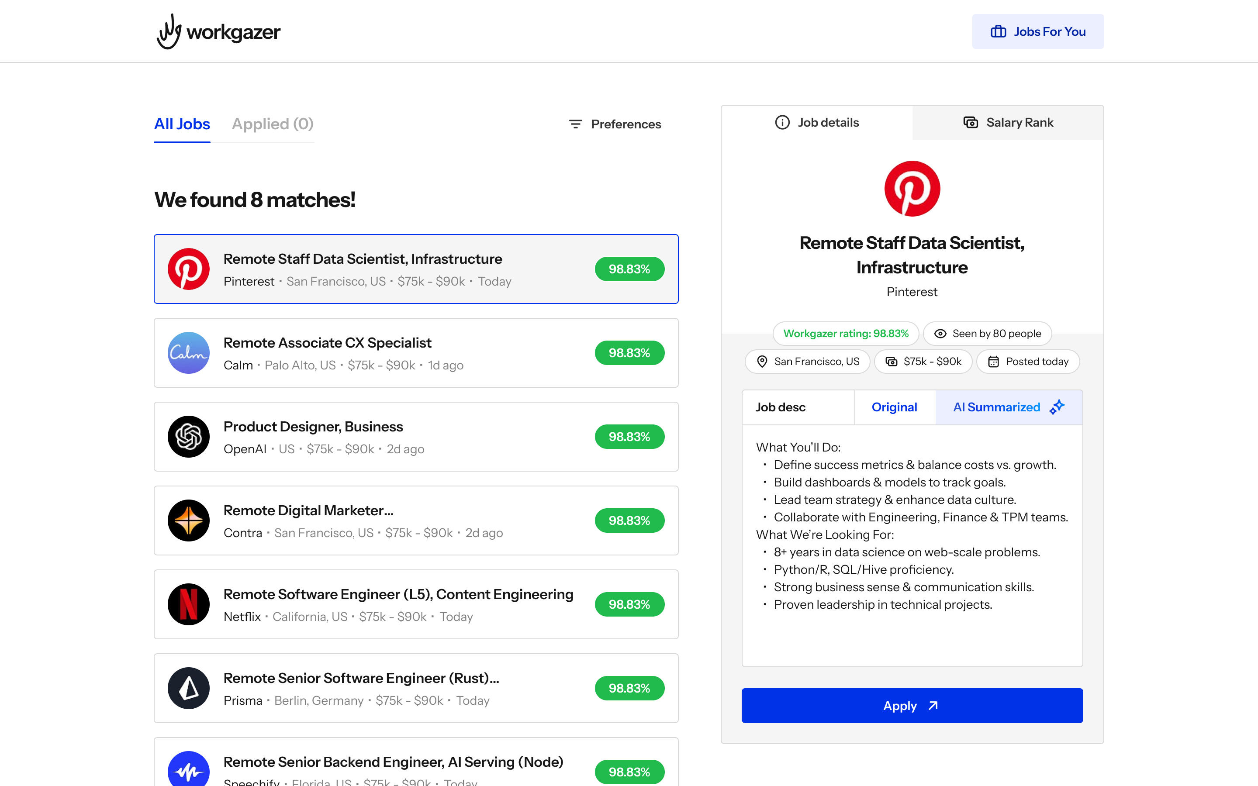The width and height of the screenshot is (1258, 786).
Task: Click the 98.83% badge on the Netflix card
Action: [629, 605]
